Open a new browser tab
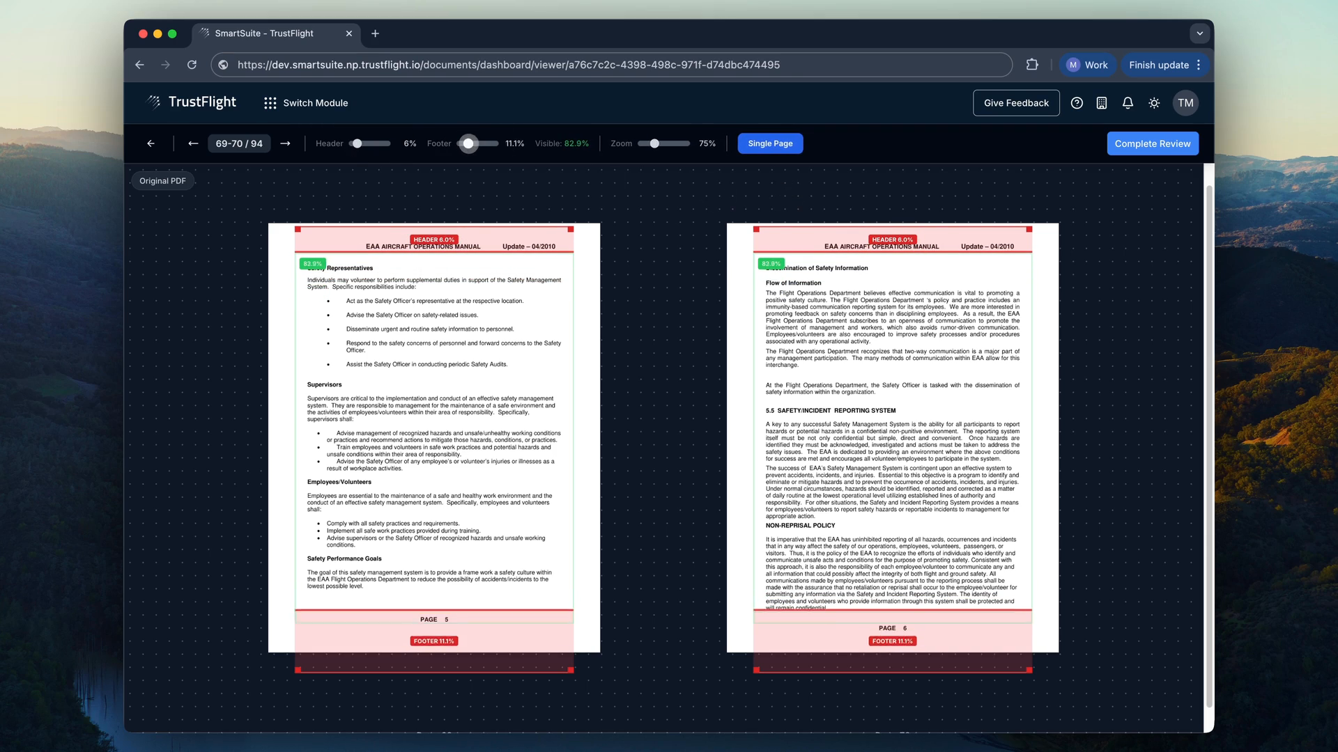1338x752 pixels. coord(375,33)
